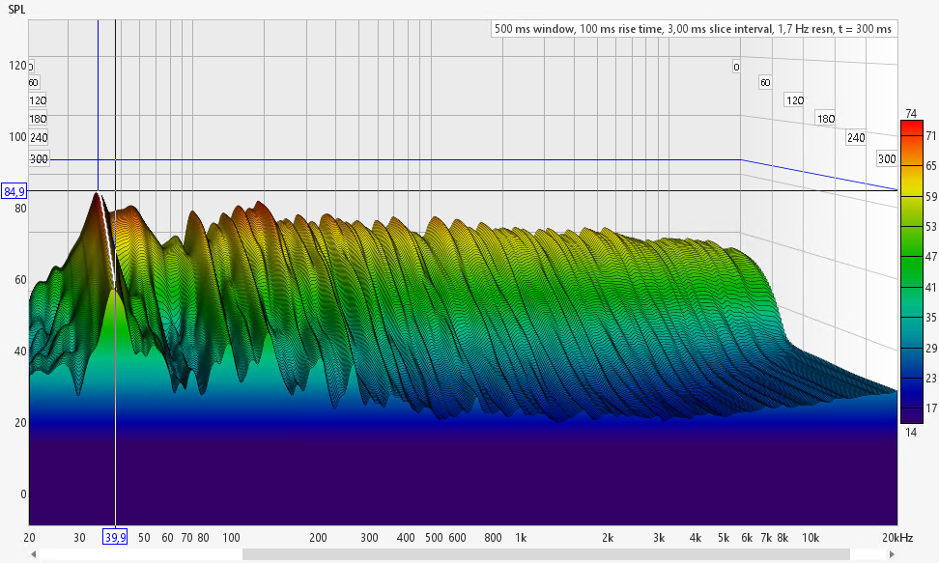Click the scrollbar's left arrow button

tap(34, 554)
